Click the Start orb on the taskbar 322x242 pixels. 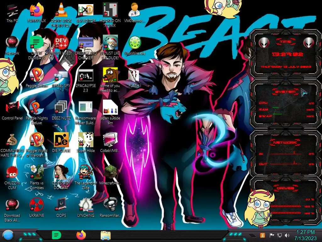click(8, 235)
